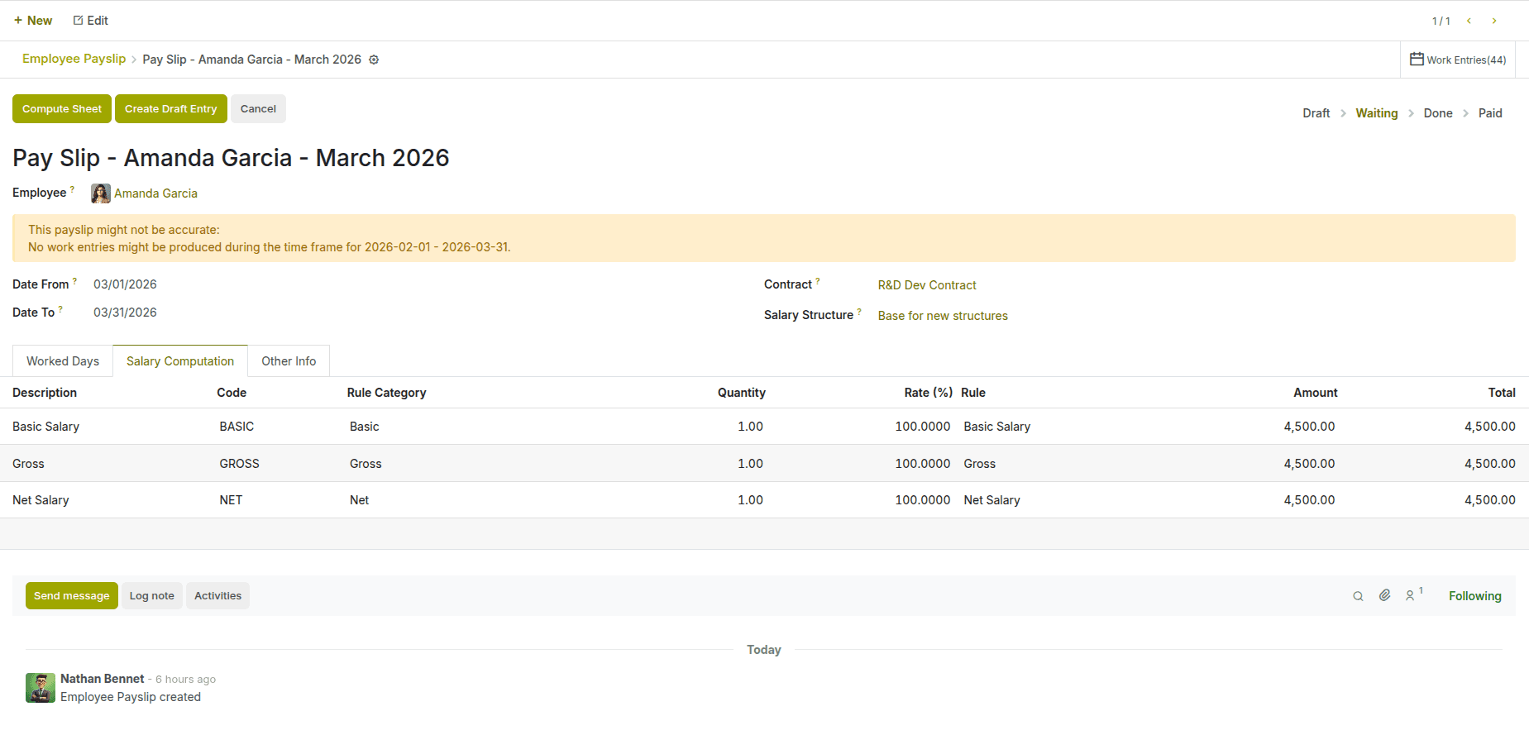Open the R&D Dev Contract link
The width and height of the screenshot is (1529, 754).
pos(926,284)
